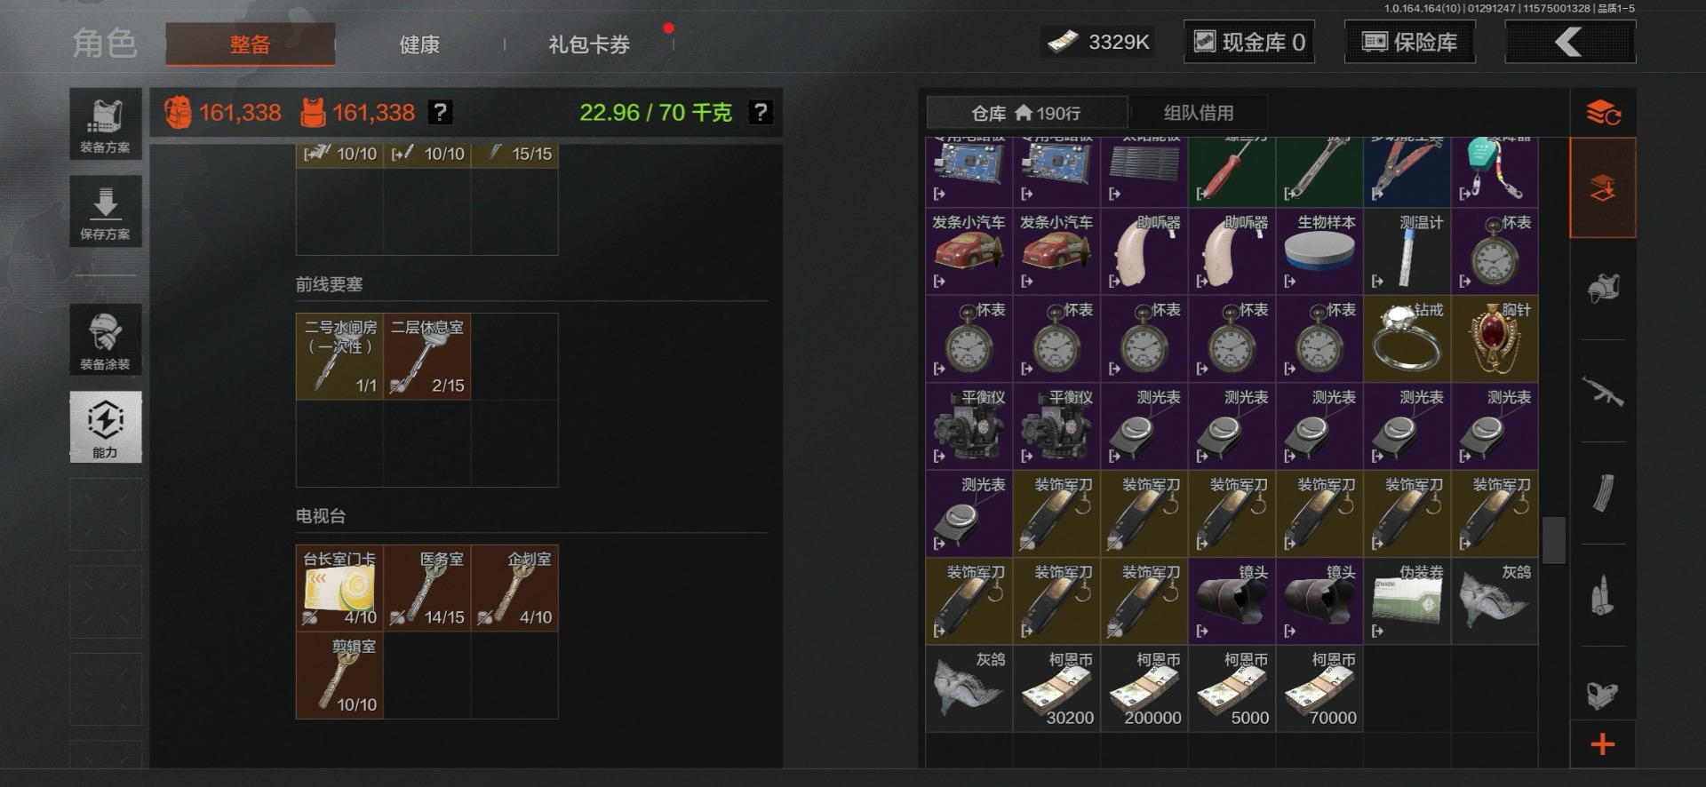Click the warehouse scrollbar handle

click(1554, 540)
